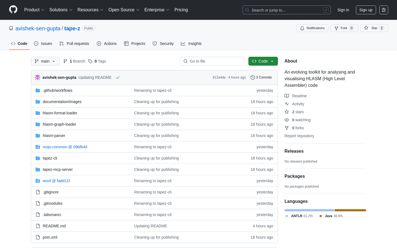Image resolution: width=397 pixels, height=248 pixels.
Task: Click the tapez-mcp-server folder icon
Action: 38,169
